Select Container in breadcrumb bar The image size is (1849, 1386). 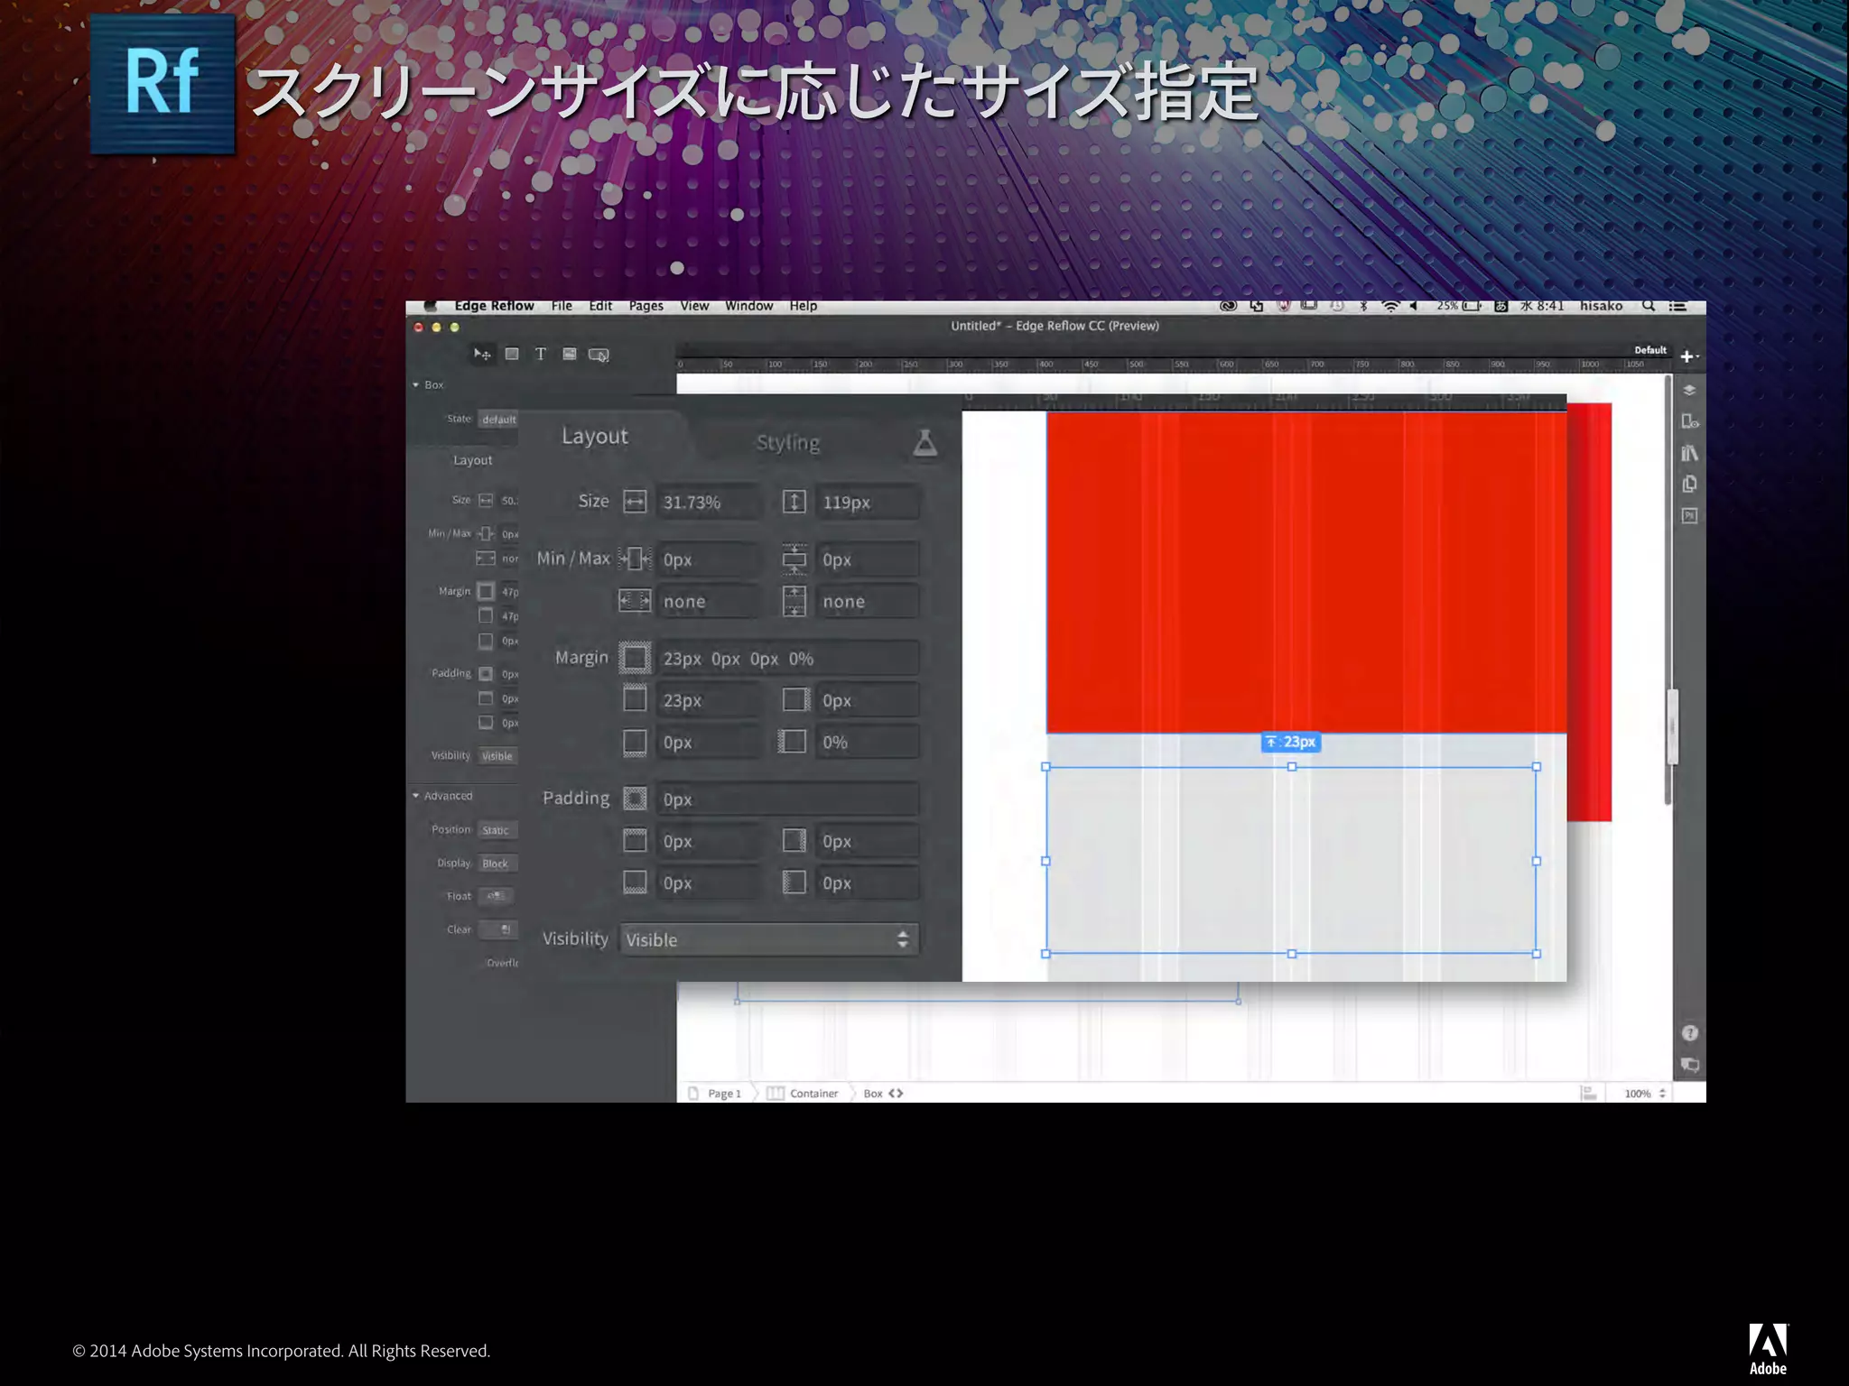click(813, 1093)
